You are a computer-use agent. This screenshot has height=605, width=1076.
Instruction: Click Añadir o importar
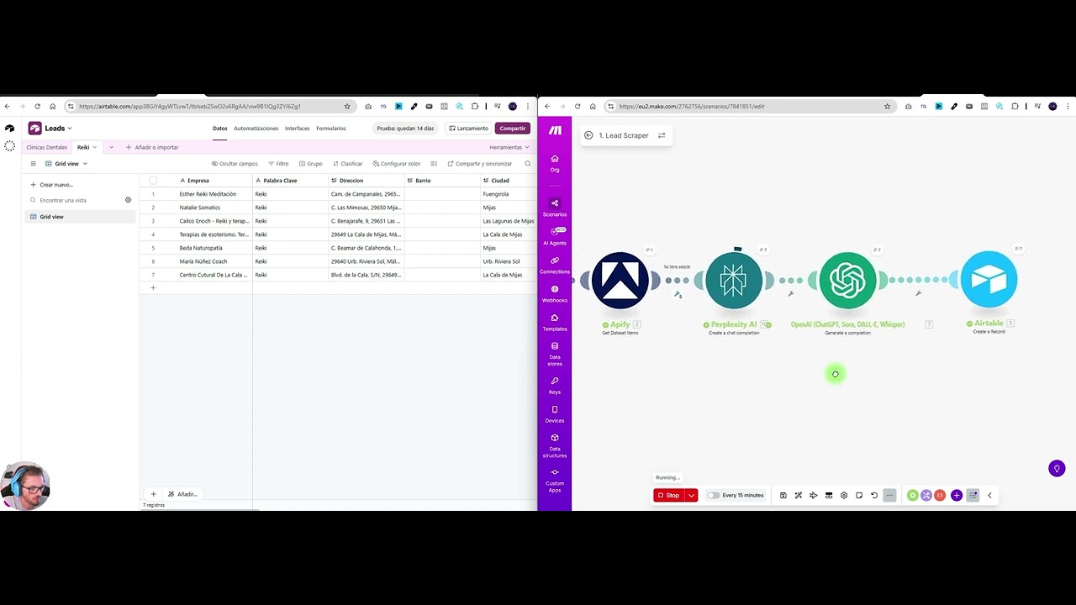pyautogui.click(x=152, y=147)
